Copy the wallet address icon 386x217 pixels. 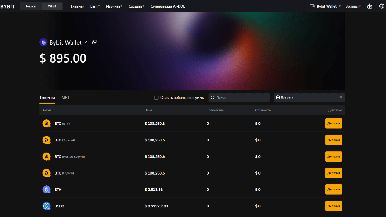[x=94, y=42]
